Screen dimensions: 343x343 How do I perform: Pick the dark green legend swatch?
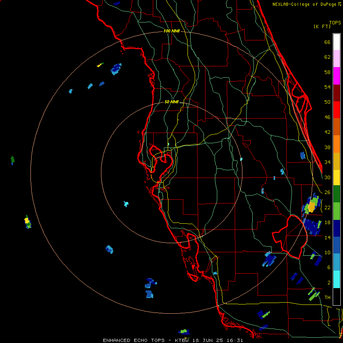pyautogui.click(x=337, y=194)
